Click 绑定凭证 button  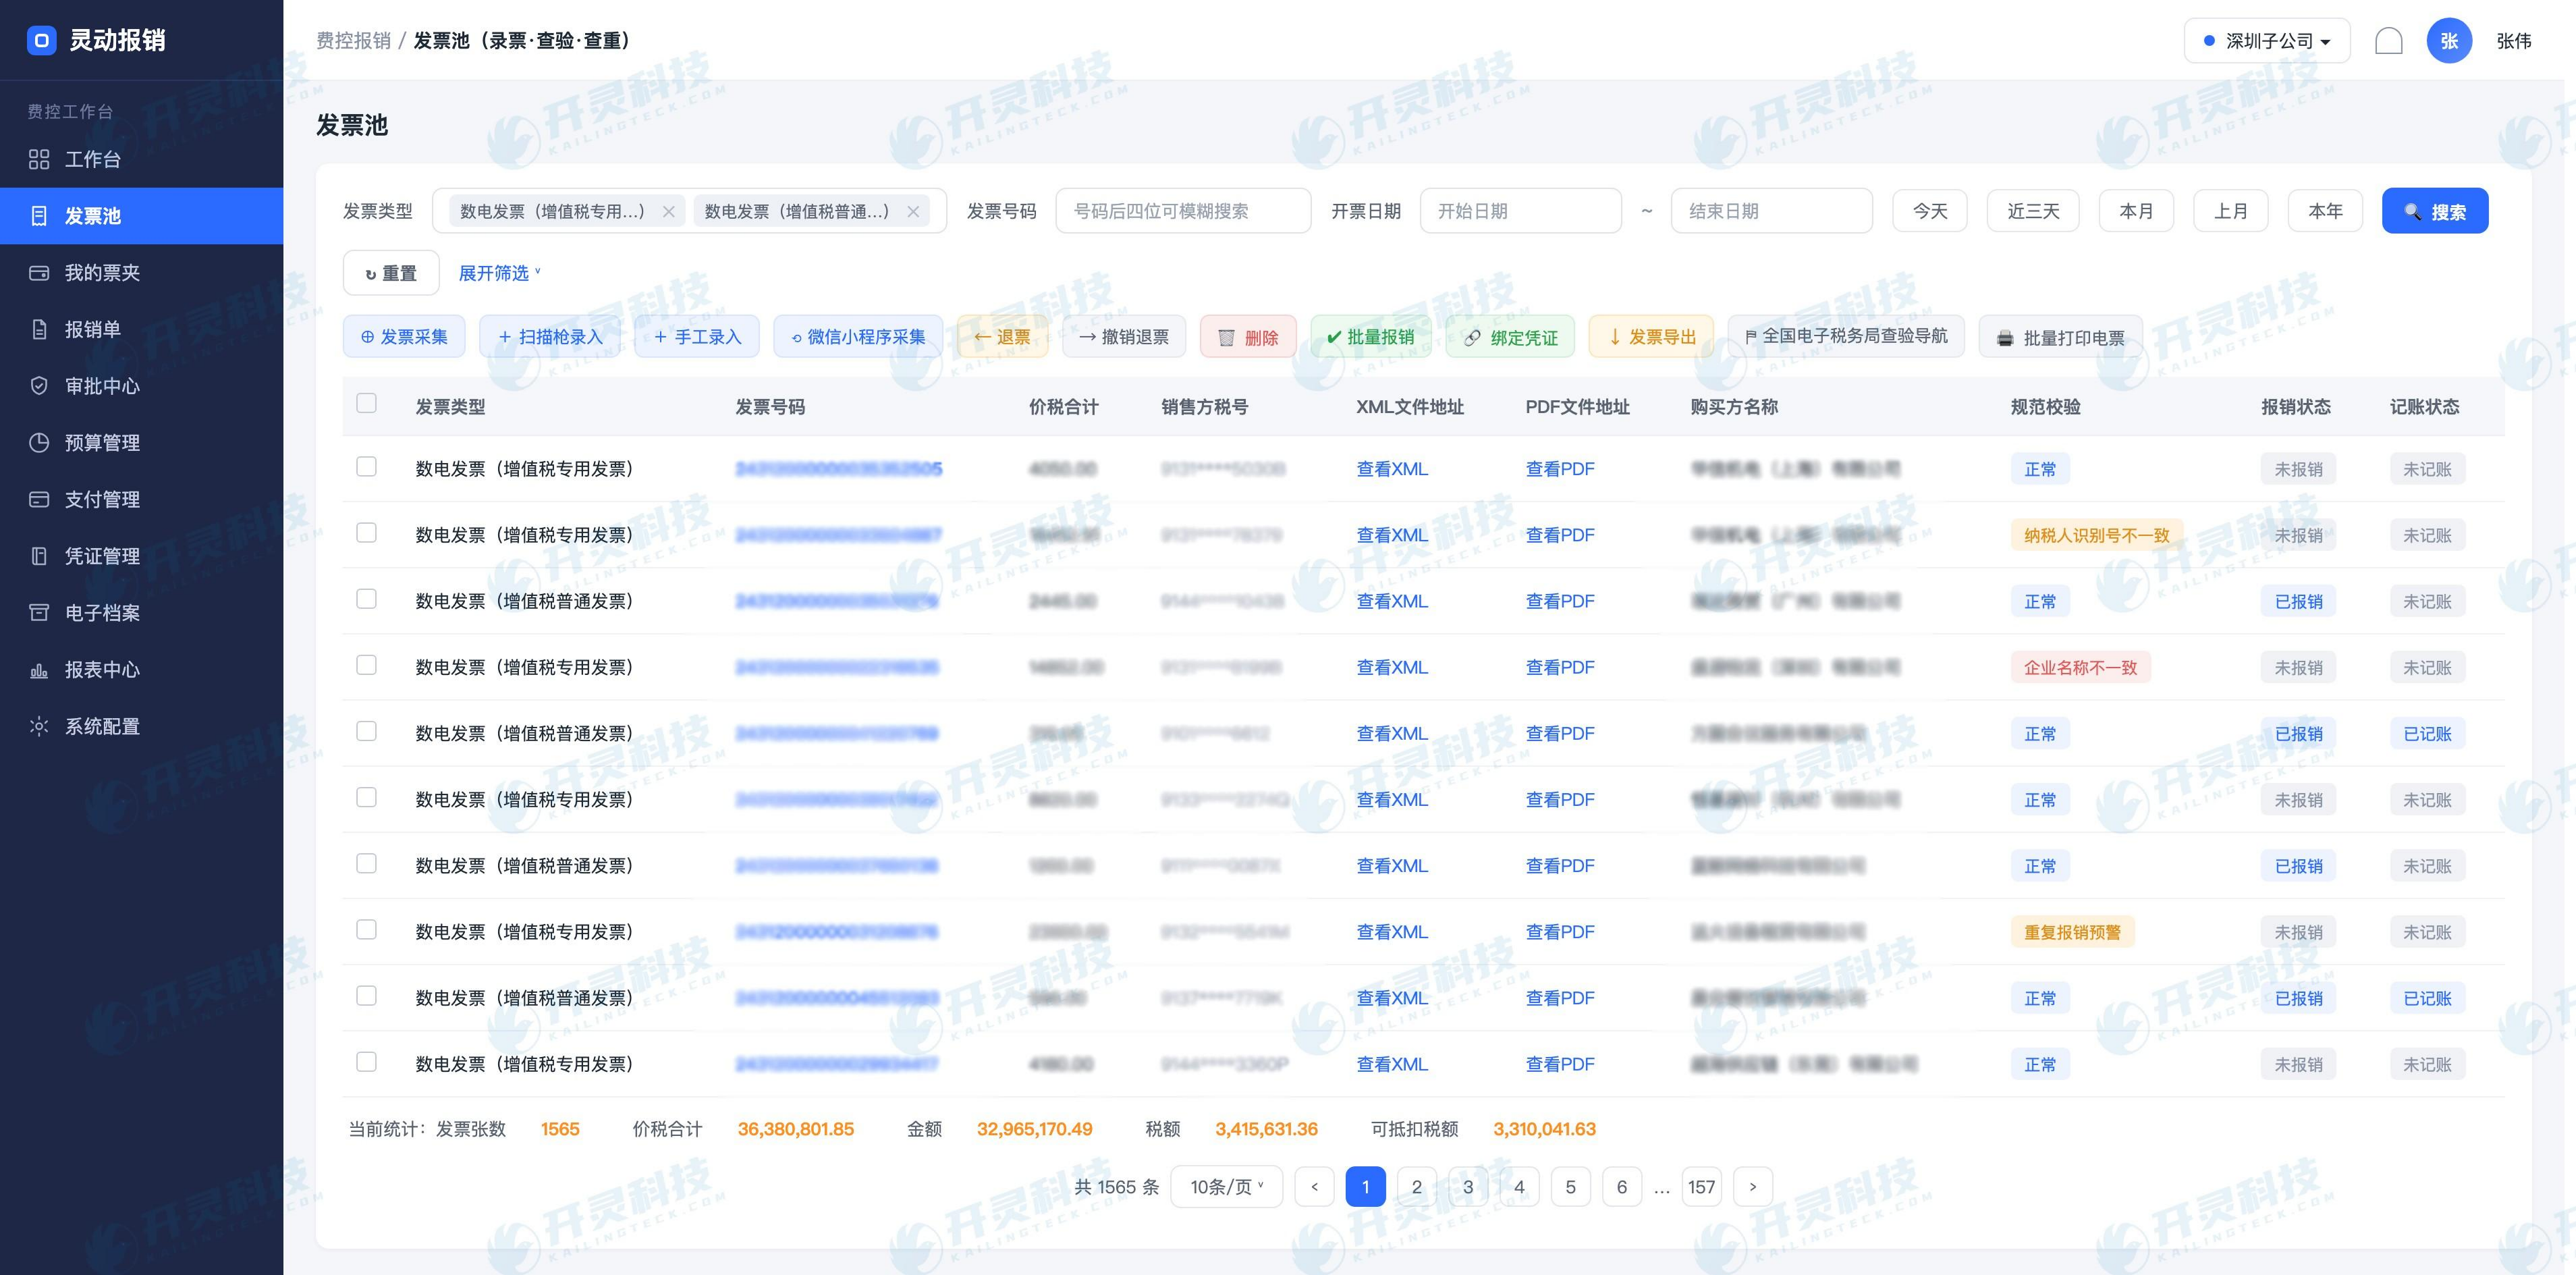pos(1510,337)
